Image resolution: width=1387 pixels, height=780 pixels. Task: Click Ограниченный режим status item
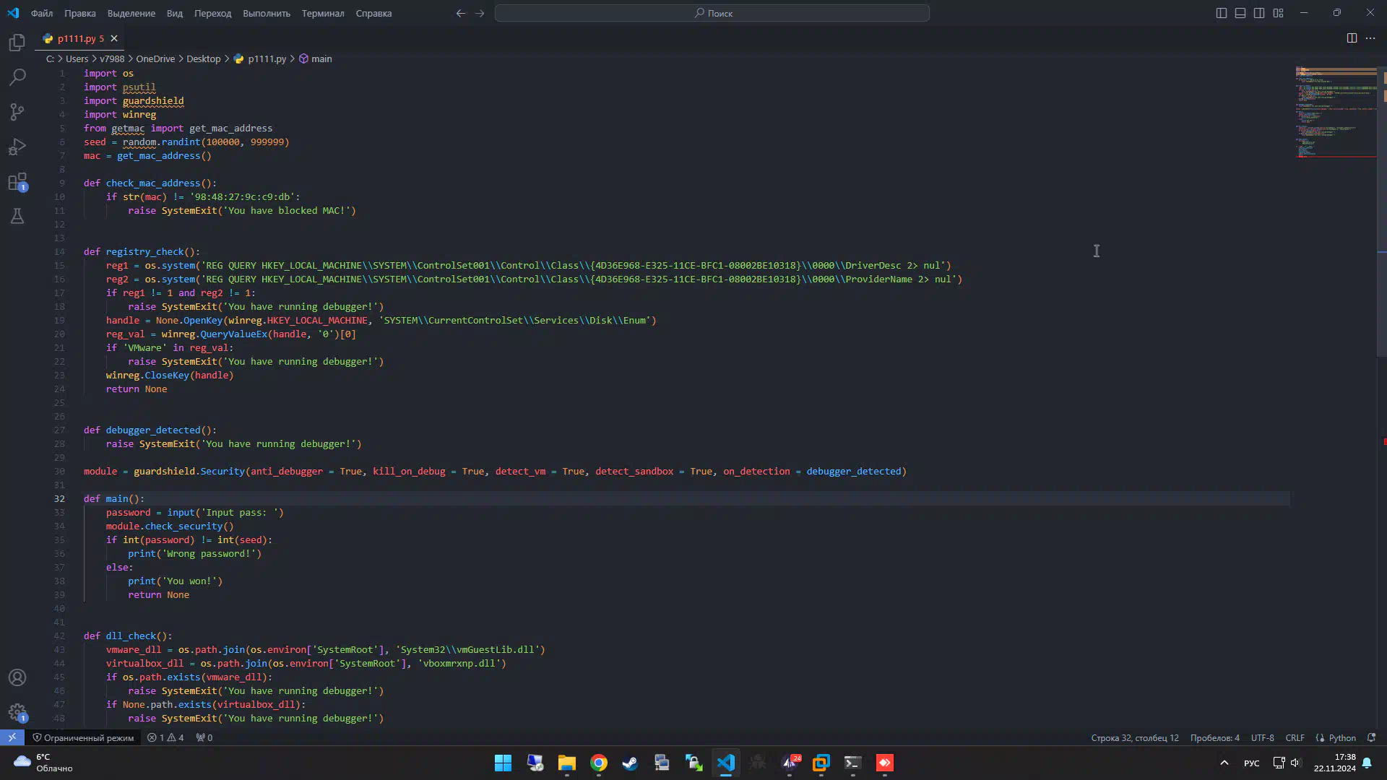tap(83, 737)
